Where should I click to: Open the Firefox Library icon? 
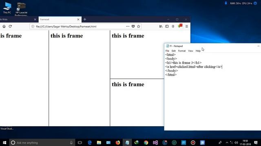point(161,26)
